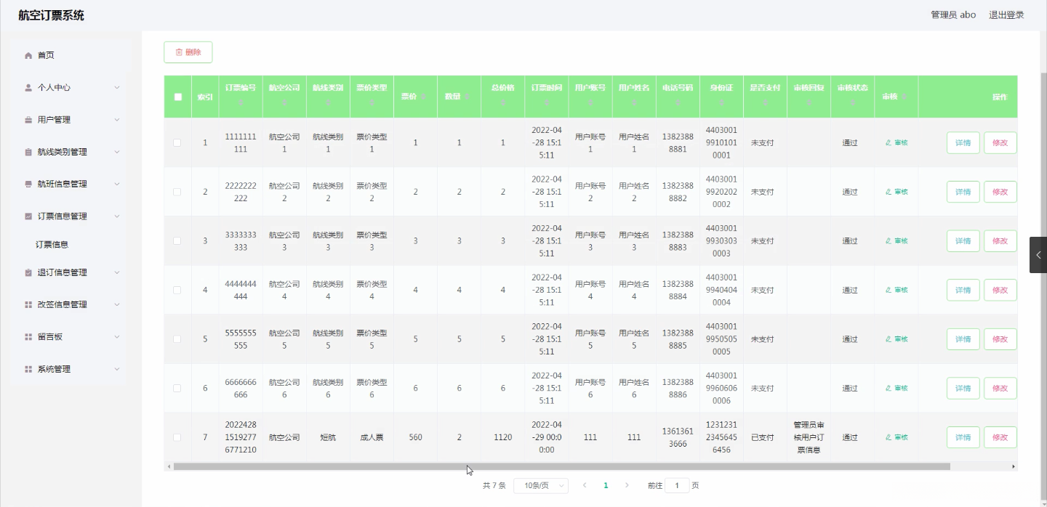Open 详情 for row 7 短航 order
Image resolution: width=1047 pixels, height=507 pixels.
pyautogui.click(x=963, y=437)
